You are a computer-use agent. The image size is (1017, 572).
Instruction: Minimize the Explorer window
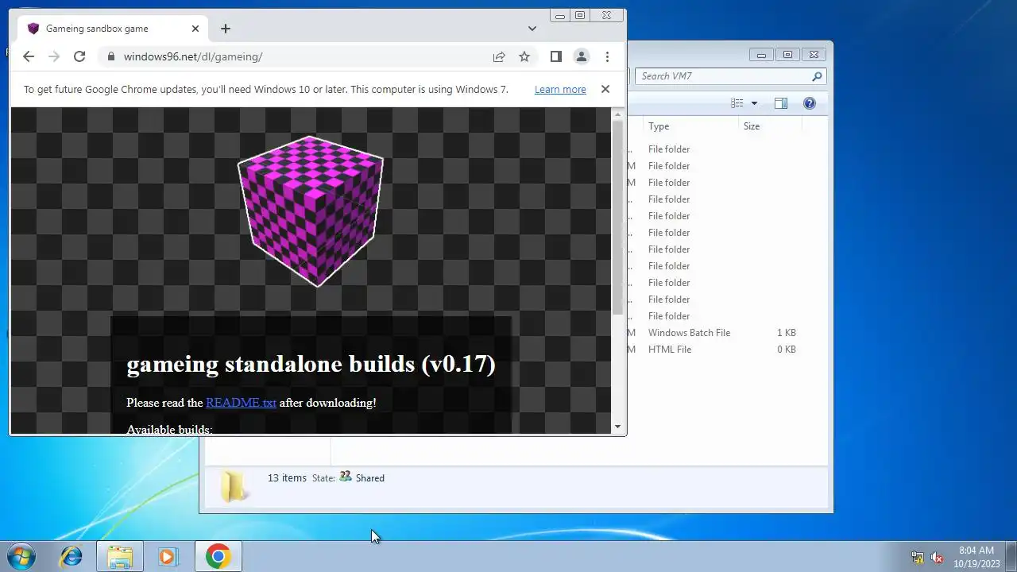[x=761, y=55]
